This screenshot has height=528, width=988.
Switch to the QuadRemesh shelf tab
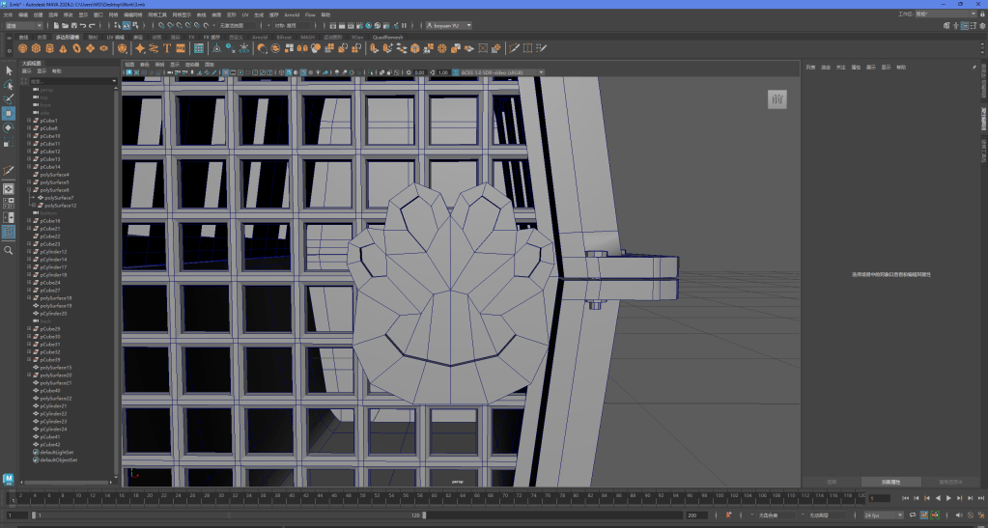point(387,37)
